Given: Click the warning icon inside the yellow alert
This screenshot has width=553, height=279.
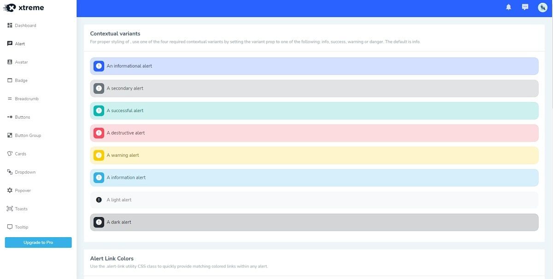Looking at the screenshot, I should [x=99, y=155].
